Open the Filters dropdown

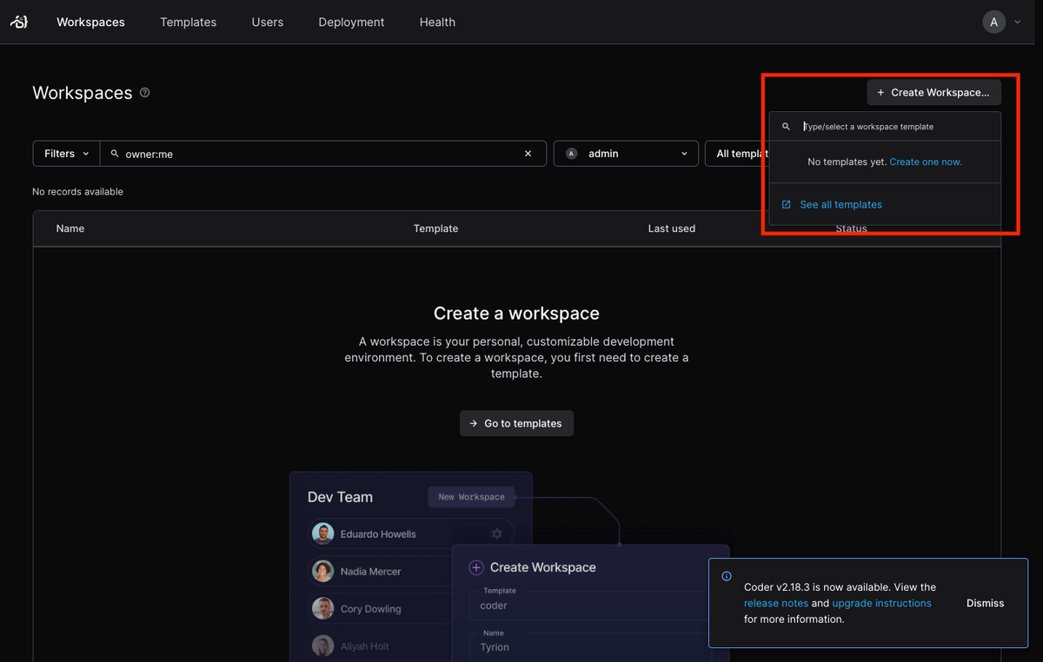pyautogui.click(x=66, y=154)
